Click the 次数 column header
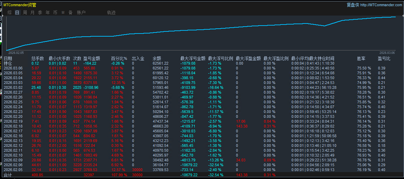 click(x=77, y=58)
